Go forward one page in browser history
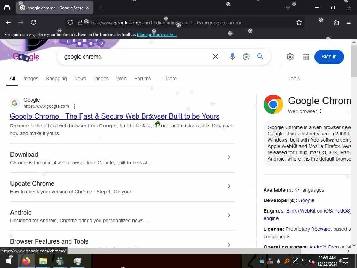The height and width of the screenshot is (268, 357). [x=21, y=22]
